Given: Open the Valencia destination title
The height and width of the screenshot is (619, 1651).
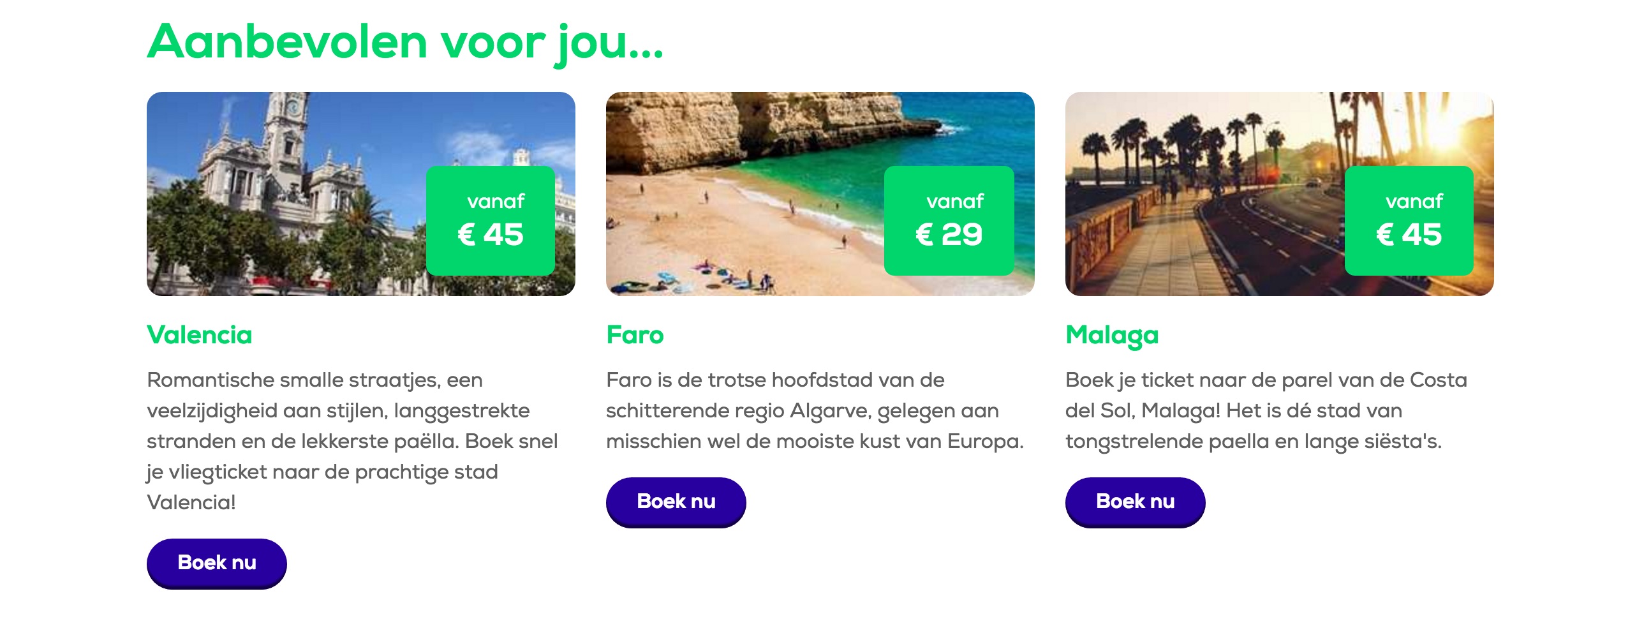Looking at the screenshot, I should point(199,335).
